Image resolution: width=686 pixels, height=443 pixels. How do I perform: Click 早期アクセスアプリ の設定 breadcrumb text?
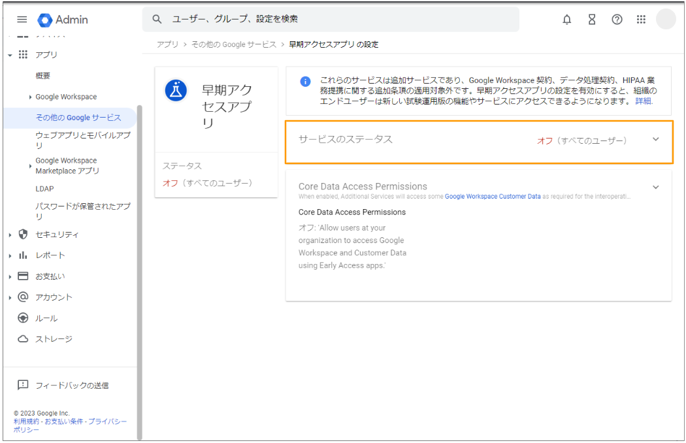point(334,44)
